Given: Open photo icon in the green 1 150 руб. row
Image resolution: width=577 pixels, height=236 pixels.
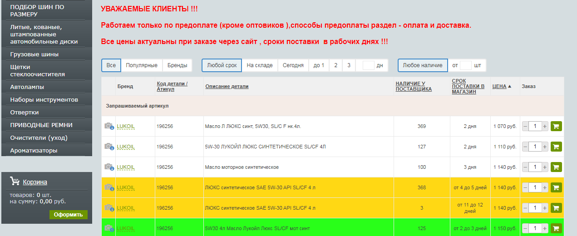Looking at the screenshot, I should 109,228.
